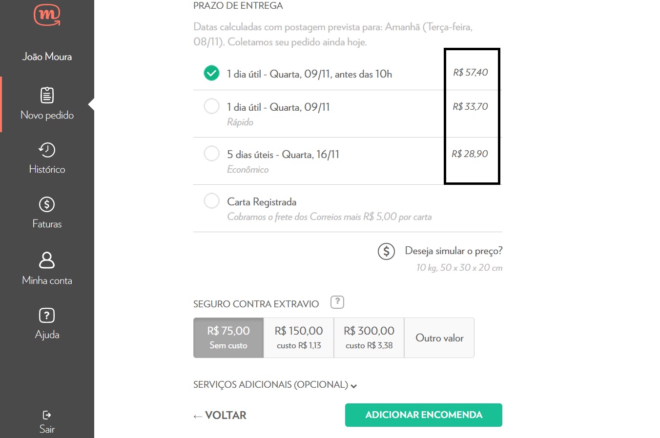Click the dollar icon beside price simulation
The height and width of the screenshot is (438, 660).
pyautogui.click(x=386, y=252)
